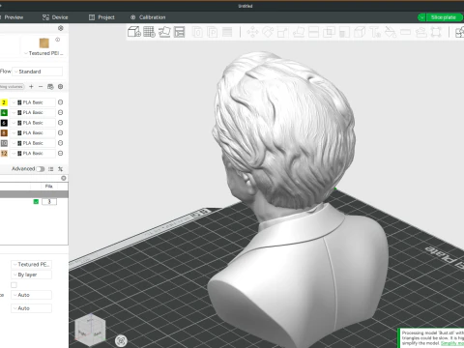This screenshot has height=348, width=464.
Task: Edit filament 4 preset icon
Action: (x=60, y=112)
